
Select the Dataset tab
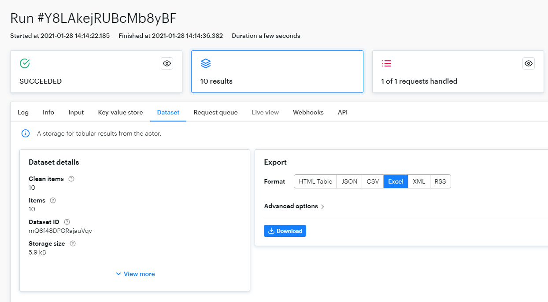tap(168, 112)
